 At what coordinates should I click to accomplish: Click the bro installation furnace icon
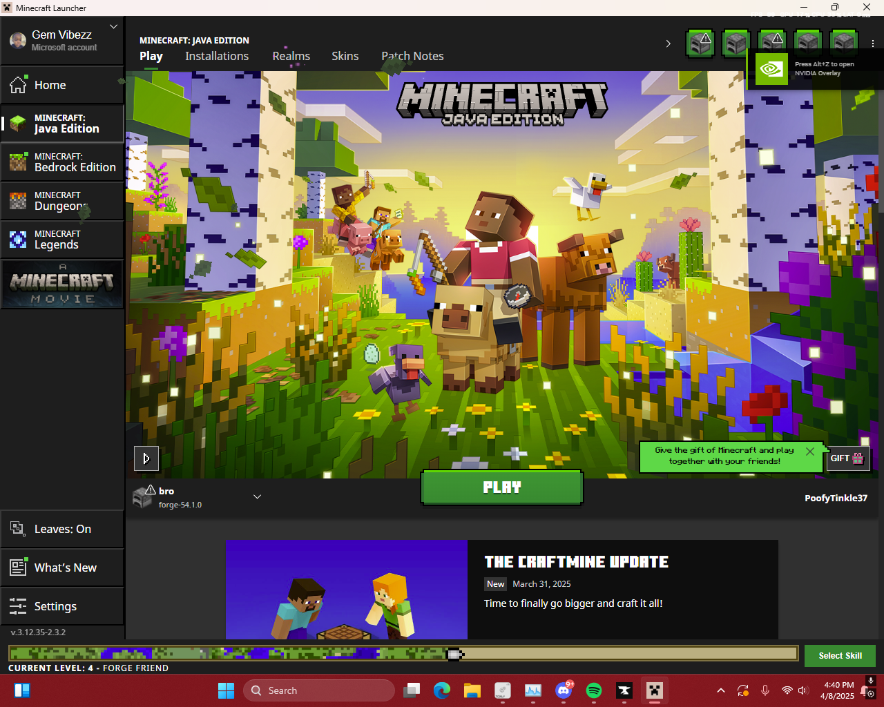(x=144, y=496)
